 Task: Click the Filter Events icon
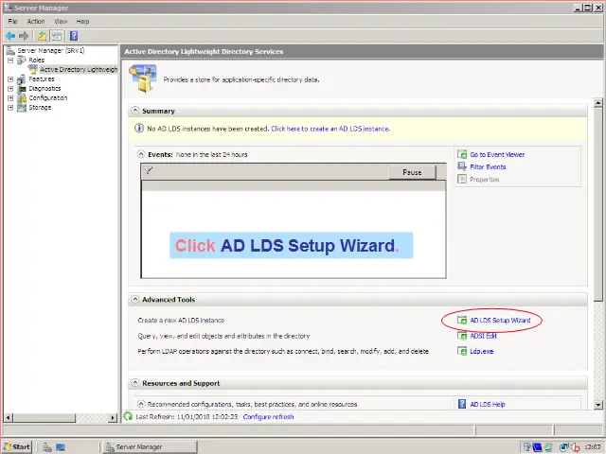462,166
